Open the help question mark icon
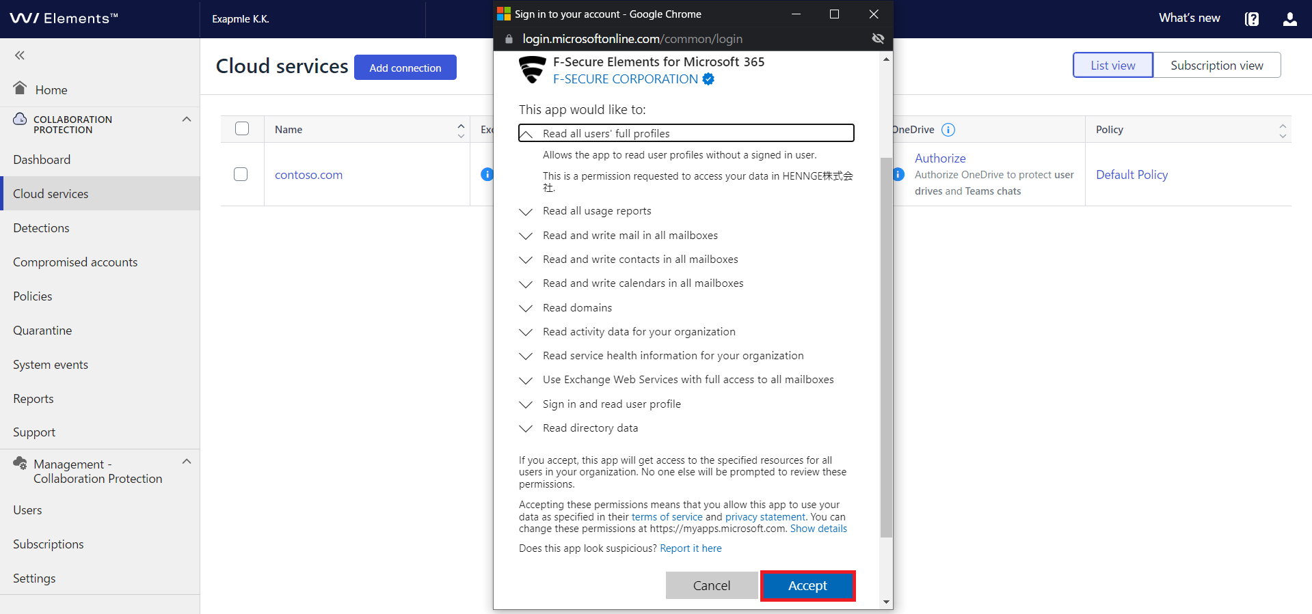Image resolution: width=1312 pixels, height=614 pixels. point(1252,19)
